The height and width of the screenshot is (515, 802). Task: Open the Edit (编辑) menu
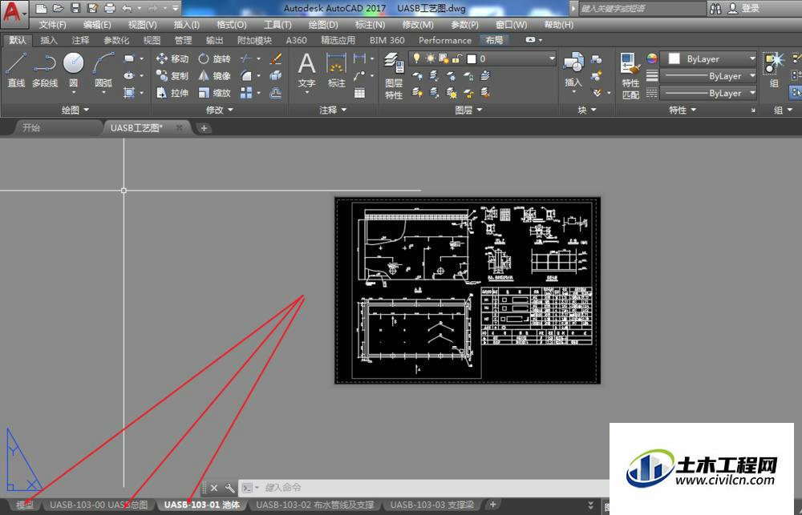coord(97,25)
